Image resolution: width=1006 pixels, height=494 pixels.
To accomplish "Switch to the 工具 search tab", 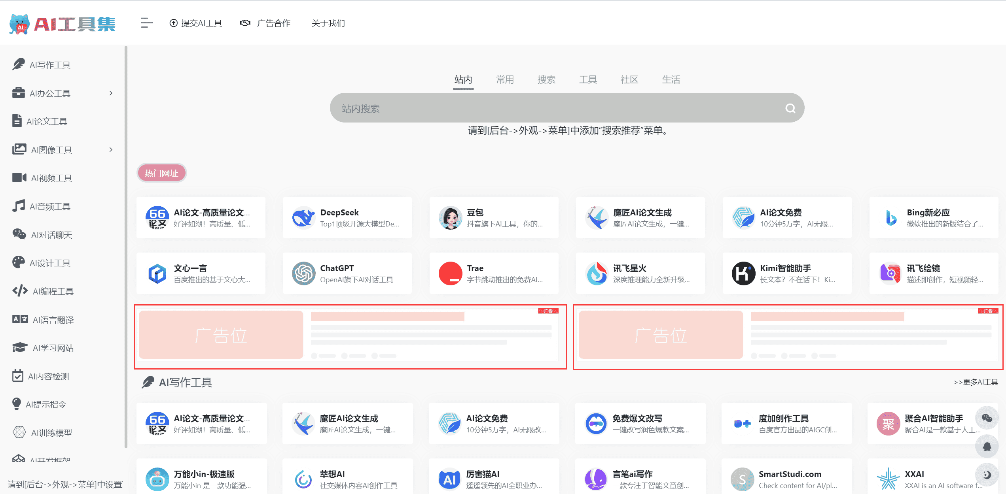I will click(x=588, y=79).
